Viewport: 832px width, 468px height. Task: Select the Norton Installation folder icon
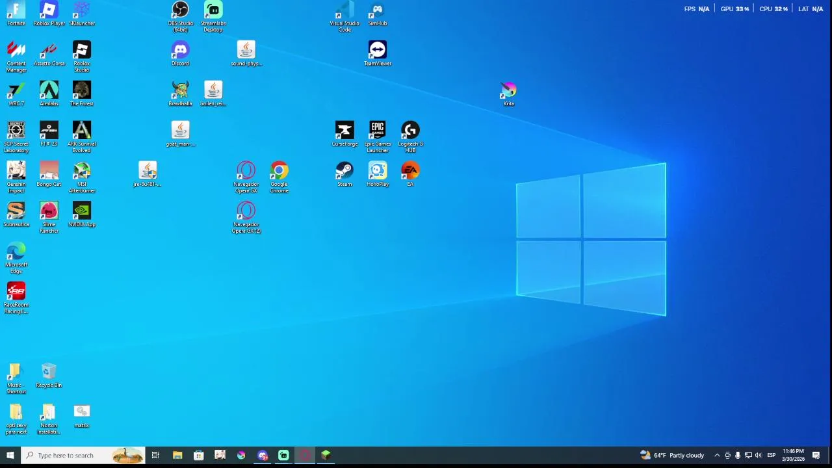click(x=49, y=419)
